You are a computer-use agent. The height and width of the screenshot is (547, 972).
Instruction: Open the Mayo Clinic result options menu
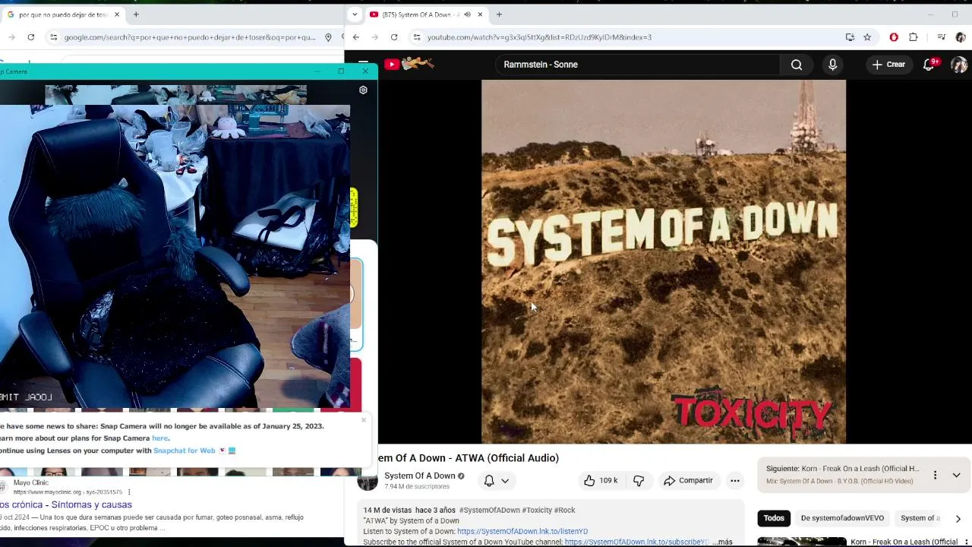click(x=130, y=492)
